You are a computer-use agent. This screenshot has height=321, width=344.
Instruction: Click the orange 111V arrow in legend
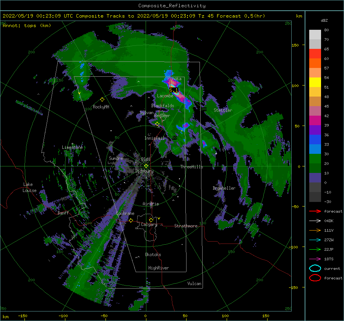[315, 230]
